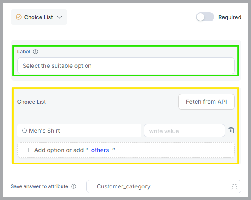Screen dimensions: 251x200
Task: Click info icon next to Save answer to attribute
Action: 74,186
